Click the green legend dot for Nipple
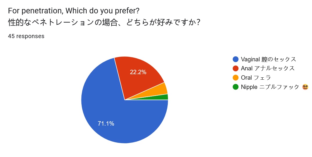312x157 pixels. (x=236, y=87)
